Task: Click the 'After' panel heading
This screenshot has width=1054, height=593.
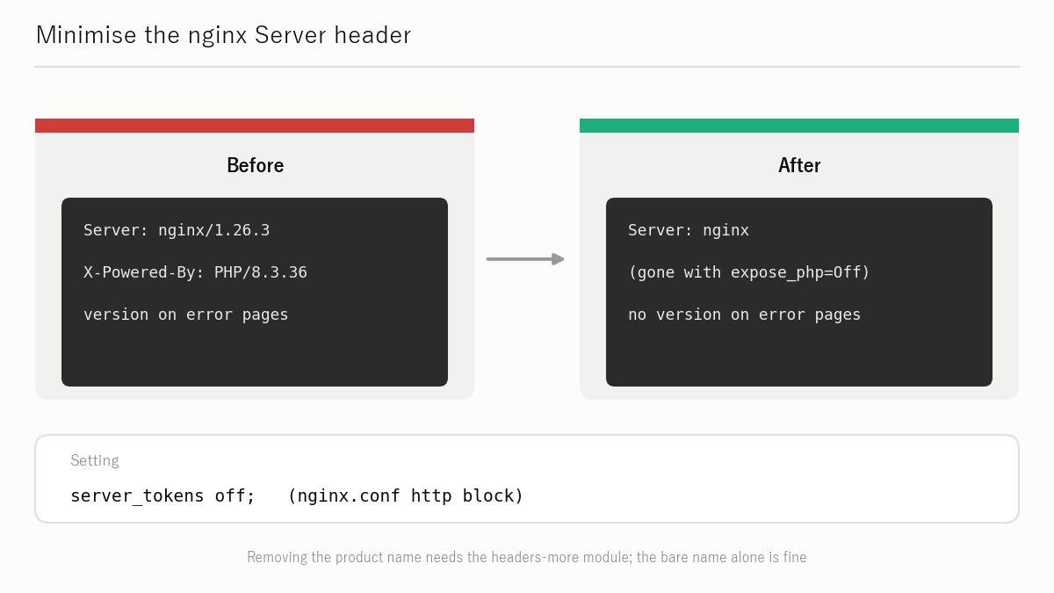Action: point(799,165)
